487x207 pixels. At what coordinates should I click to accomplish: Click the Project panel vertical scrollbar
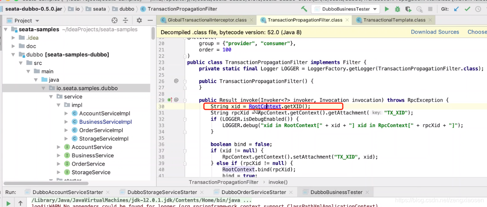coord(153,33)
